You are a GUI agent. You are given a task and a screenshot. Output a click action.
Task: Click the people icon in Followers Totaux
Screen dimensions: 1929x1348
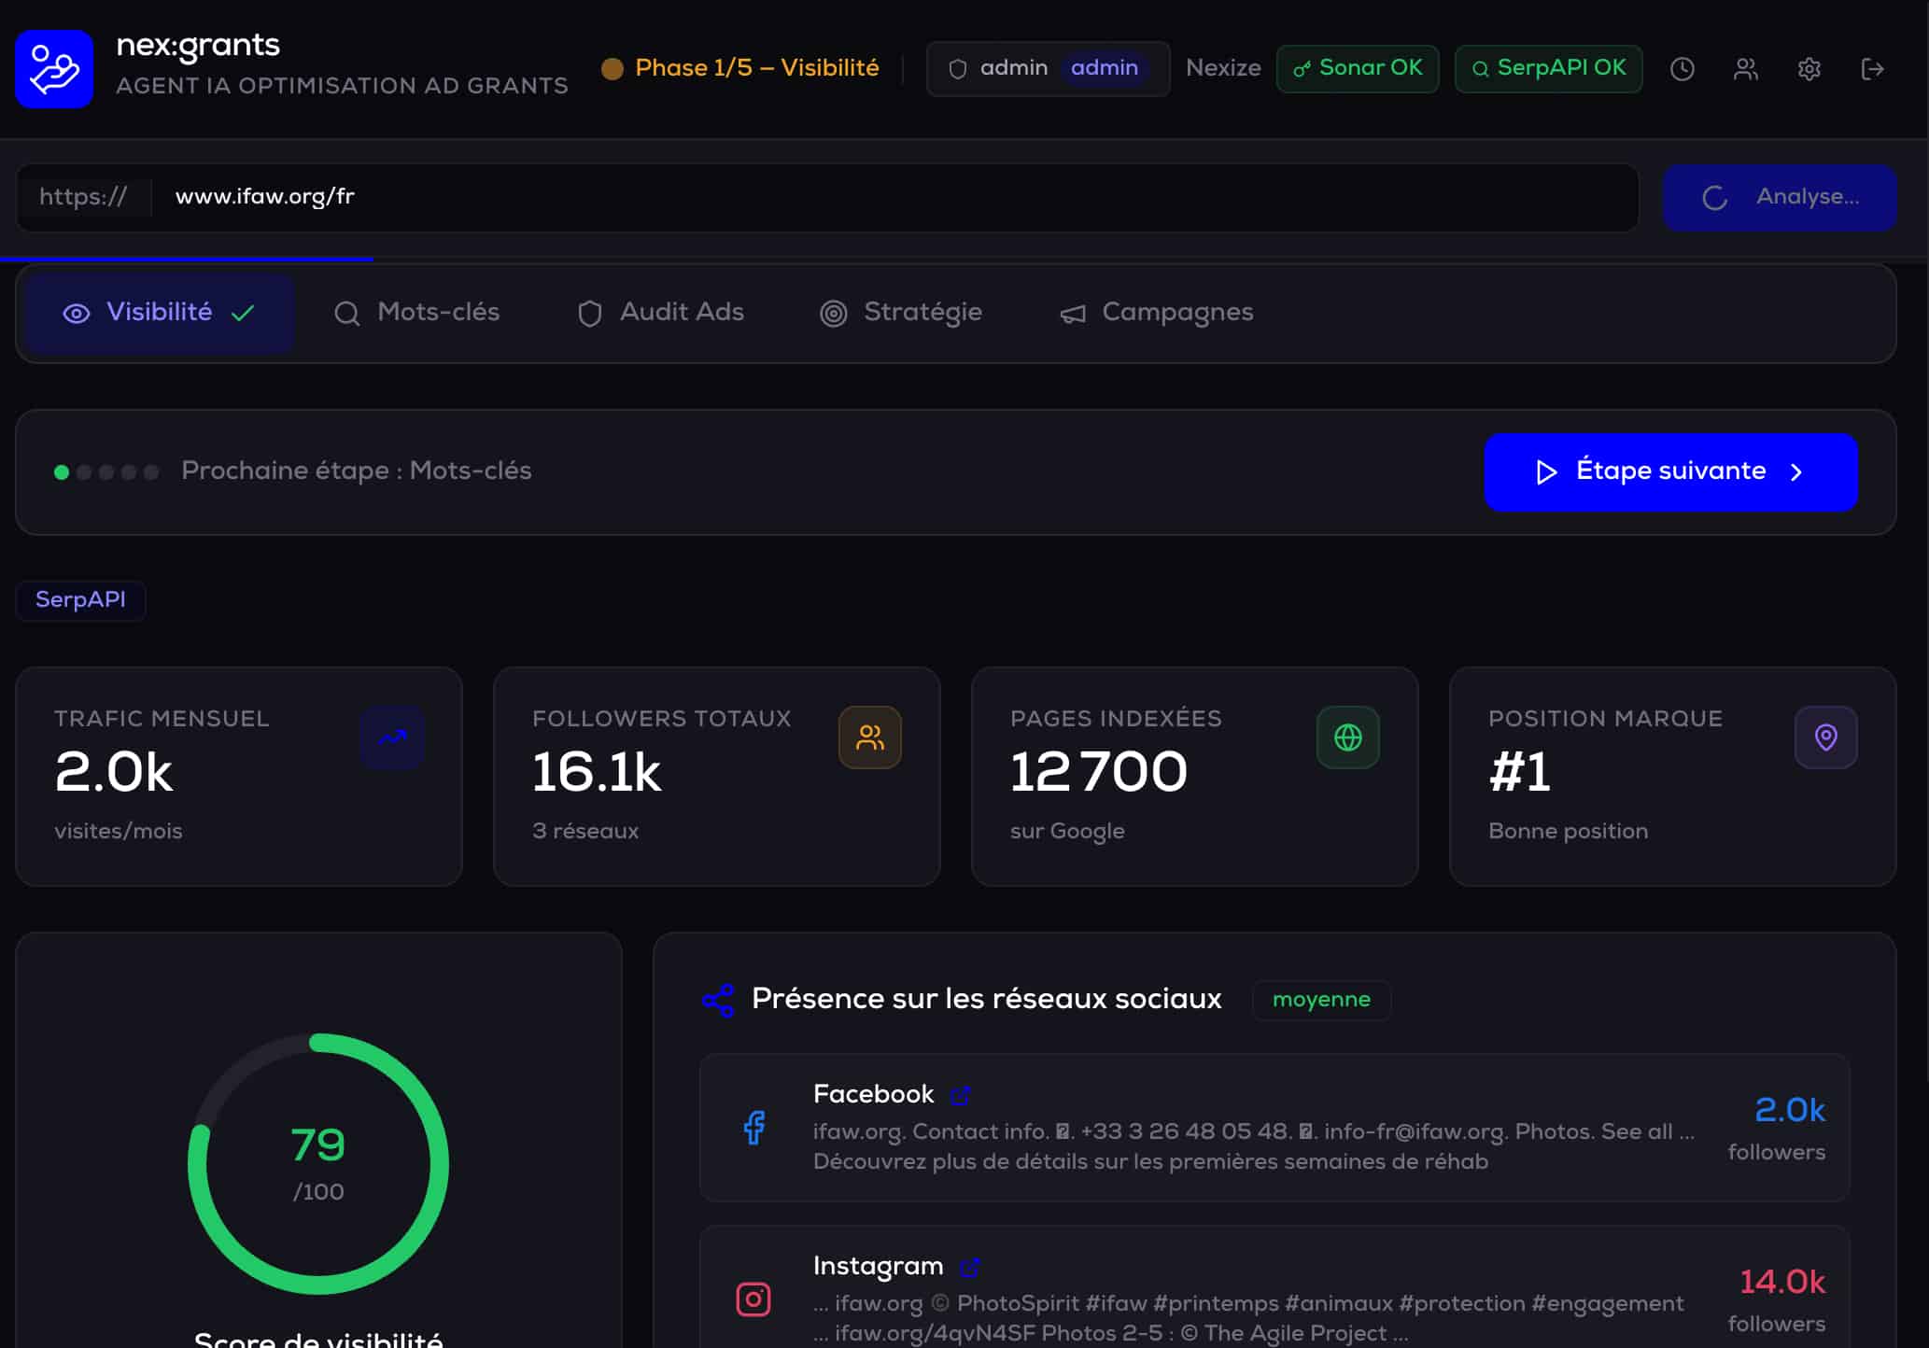pyautogui.click(x=870, y=737)
